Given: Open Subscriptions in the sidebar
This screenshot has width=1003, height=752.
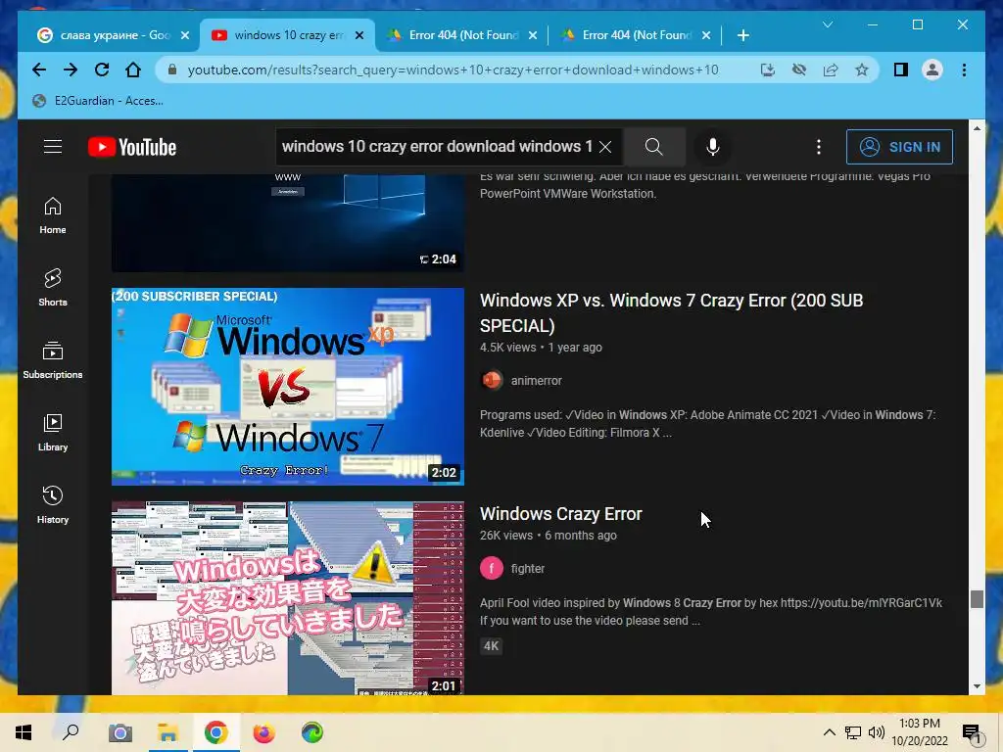Looking at the screenshot, I should point(53,360).
